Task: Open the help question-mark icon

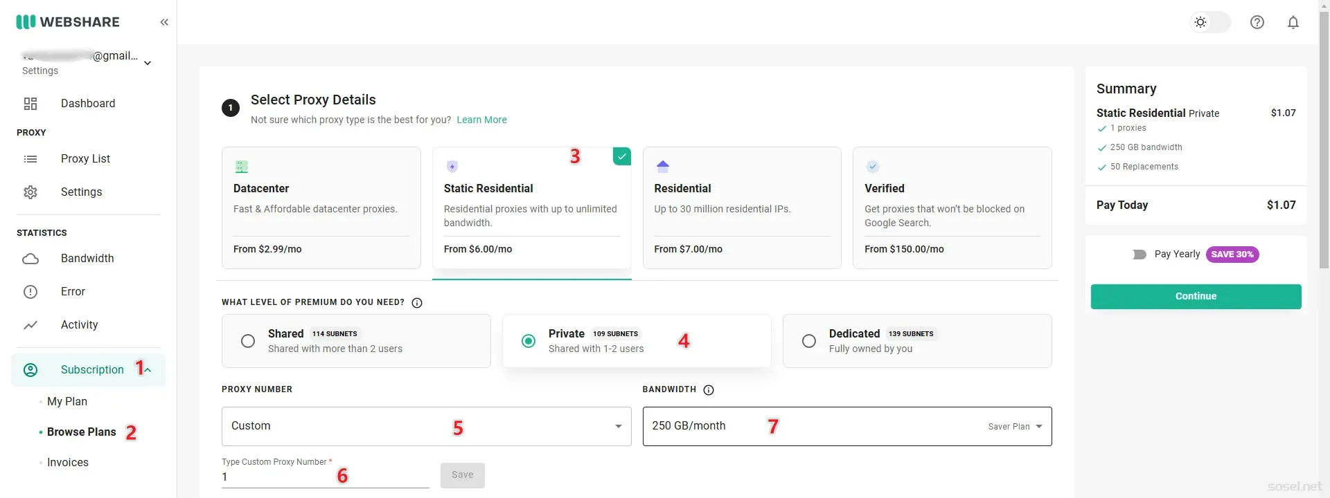Action: click(1257, 22)
